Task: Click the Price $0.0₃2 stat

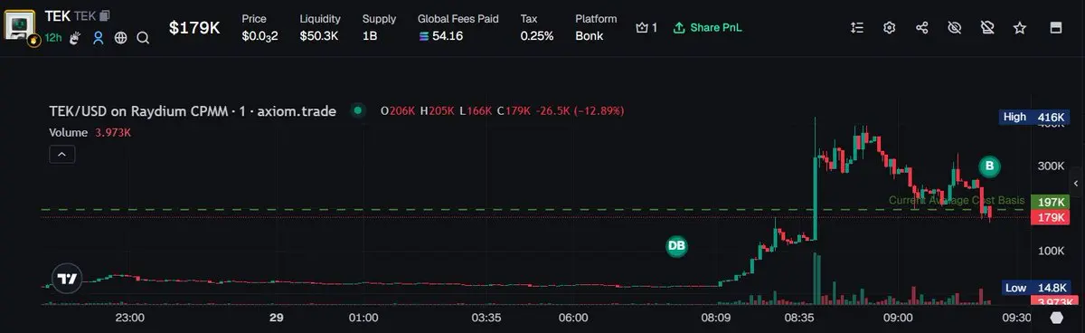Action: pos(259,27)
